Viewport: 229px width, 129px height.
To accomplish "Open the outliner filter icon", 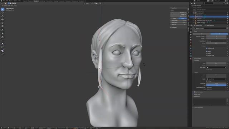I will point(224,3).
